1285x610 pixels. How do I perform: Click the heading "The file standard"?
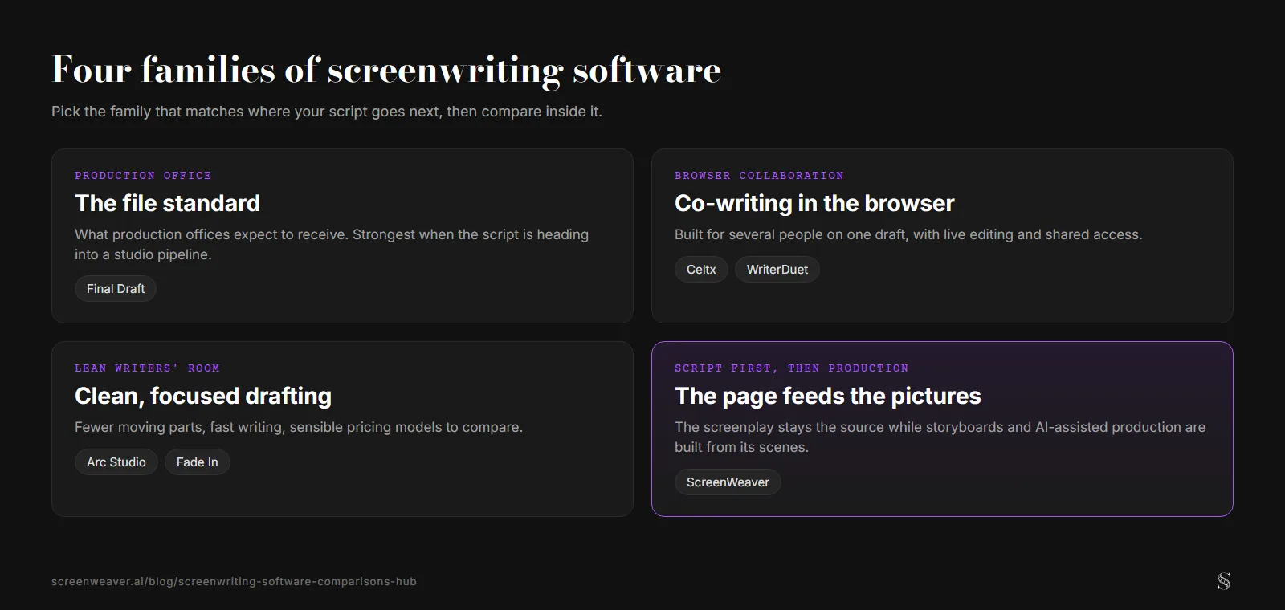point(168,203)
